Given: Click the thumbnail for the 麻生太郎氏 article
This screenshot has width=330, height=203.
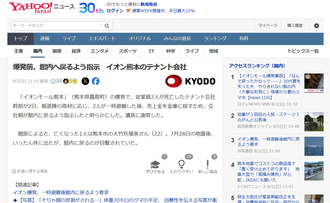Looking at the screenshot, I should [314, 199].
